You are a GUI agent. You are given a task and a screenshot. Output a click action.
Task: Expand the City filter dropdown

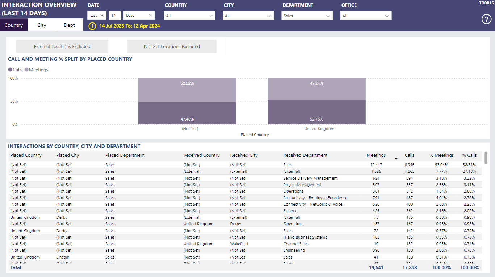pyautogui.click(x=248, y=16)
